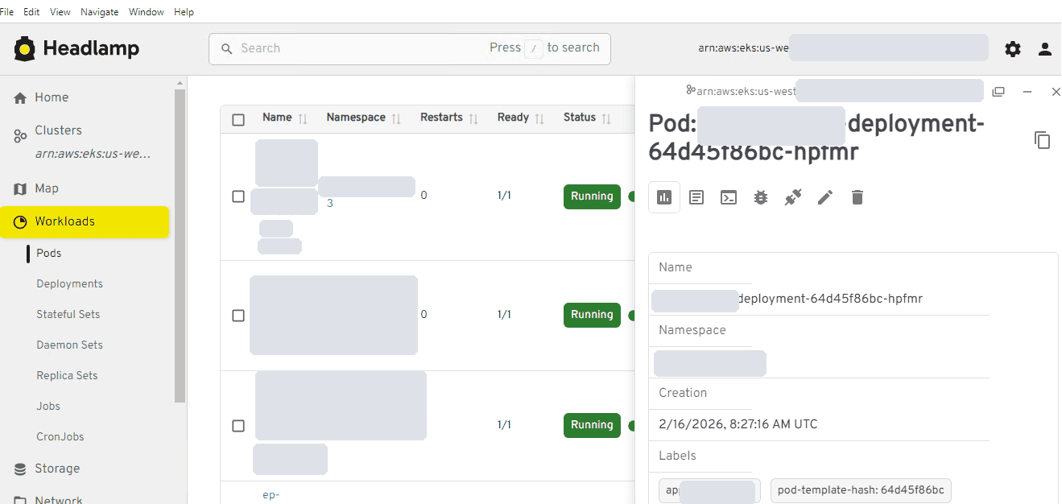The height and width of the screenshot is (504, 1062).
Task: Close the pod detail panel
Action: coord(1056,92)
